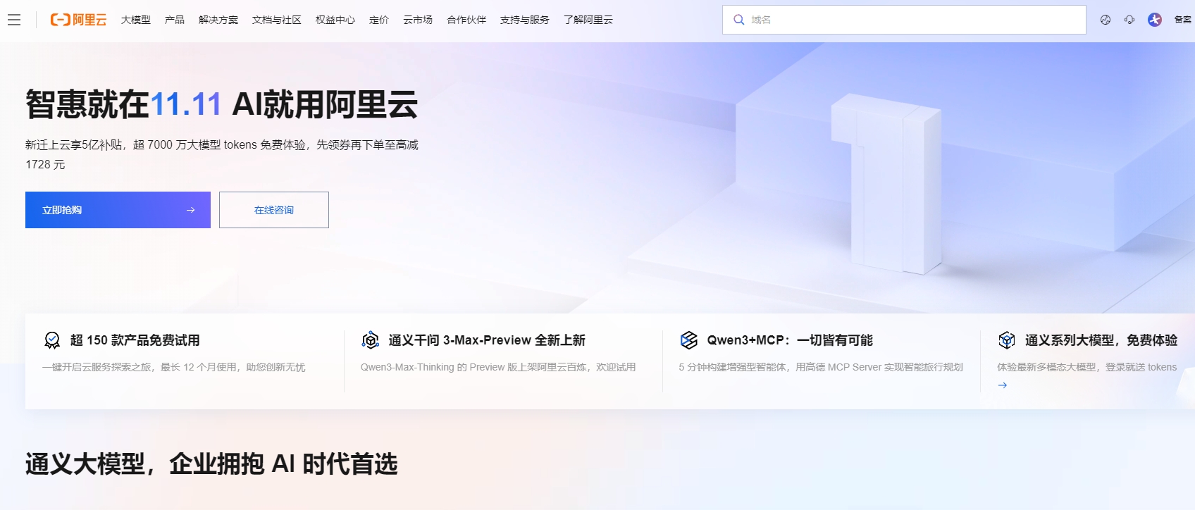This screenshot has height=510, width=1195.
Task: Expand the 文档与社区 navigation menu
Action: coord(276,20)
